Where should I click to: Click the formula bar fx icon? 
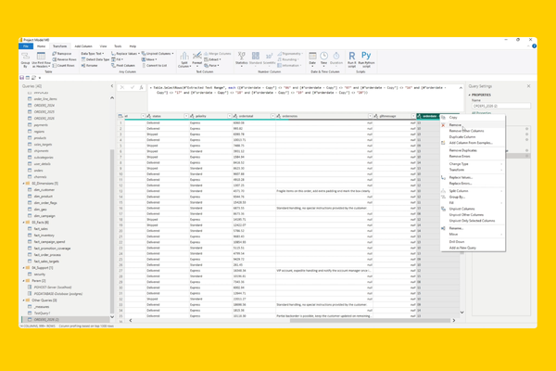141,87
